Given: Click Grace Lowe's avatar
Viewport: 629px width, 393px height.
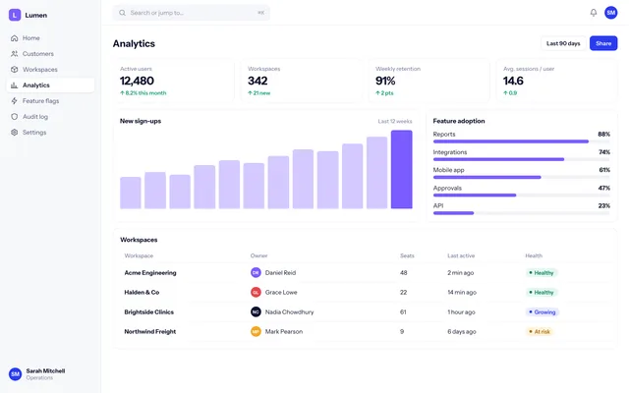Looking at the screenshot, I should 256,293.
